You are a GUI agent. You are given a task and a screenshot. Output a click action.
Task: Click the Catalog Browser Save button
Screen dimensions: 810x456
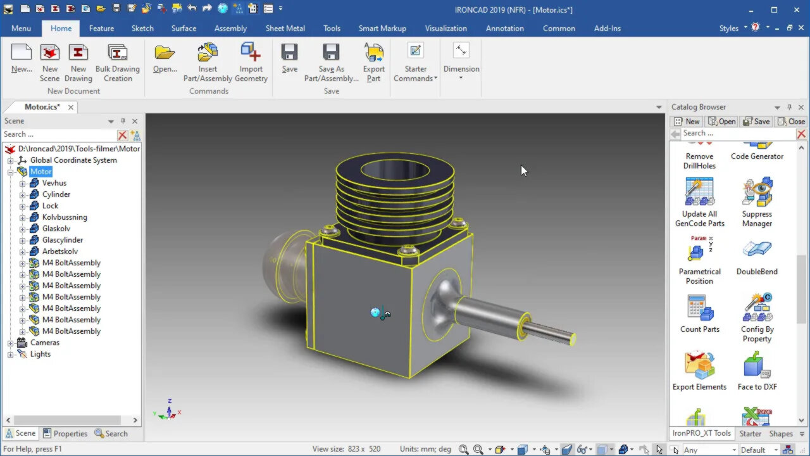[x=756, y=122]
